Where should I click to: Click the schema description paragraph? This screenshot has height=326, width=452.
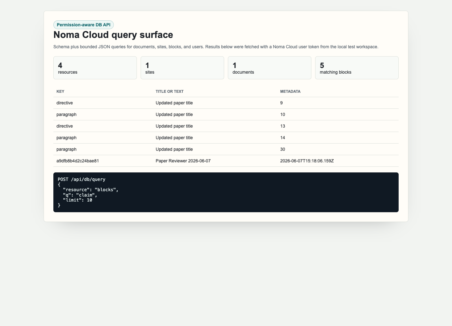click(216, 47)
